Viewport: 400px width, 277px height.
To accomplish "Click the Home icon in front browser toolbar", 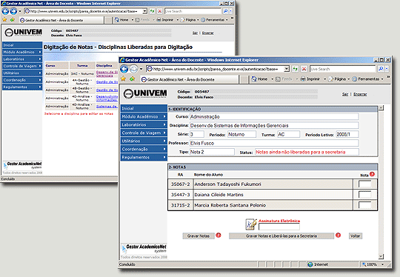I will click(254, 79).
